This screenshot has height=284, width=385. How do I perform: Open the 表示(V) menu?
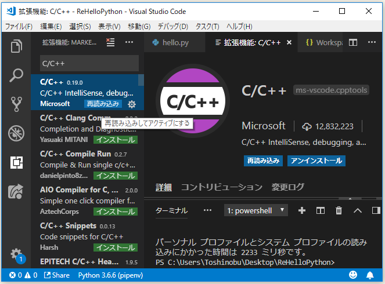coord(109,27)
